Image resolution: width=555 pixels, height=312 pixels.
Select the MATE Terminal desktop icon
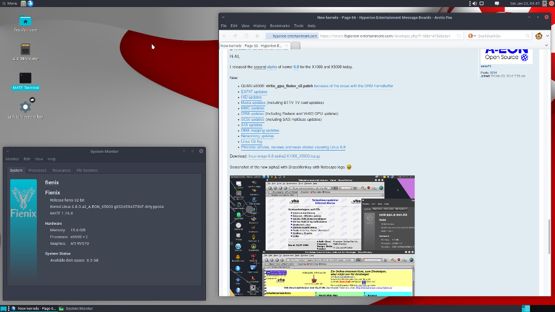pos(25,81)
